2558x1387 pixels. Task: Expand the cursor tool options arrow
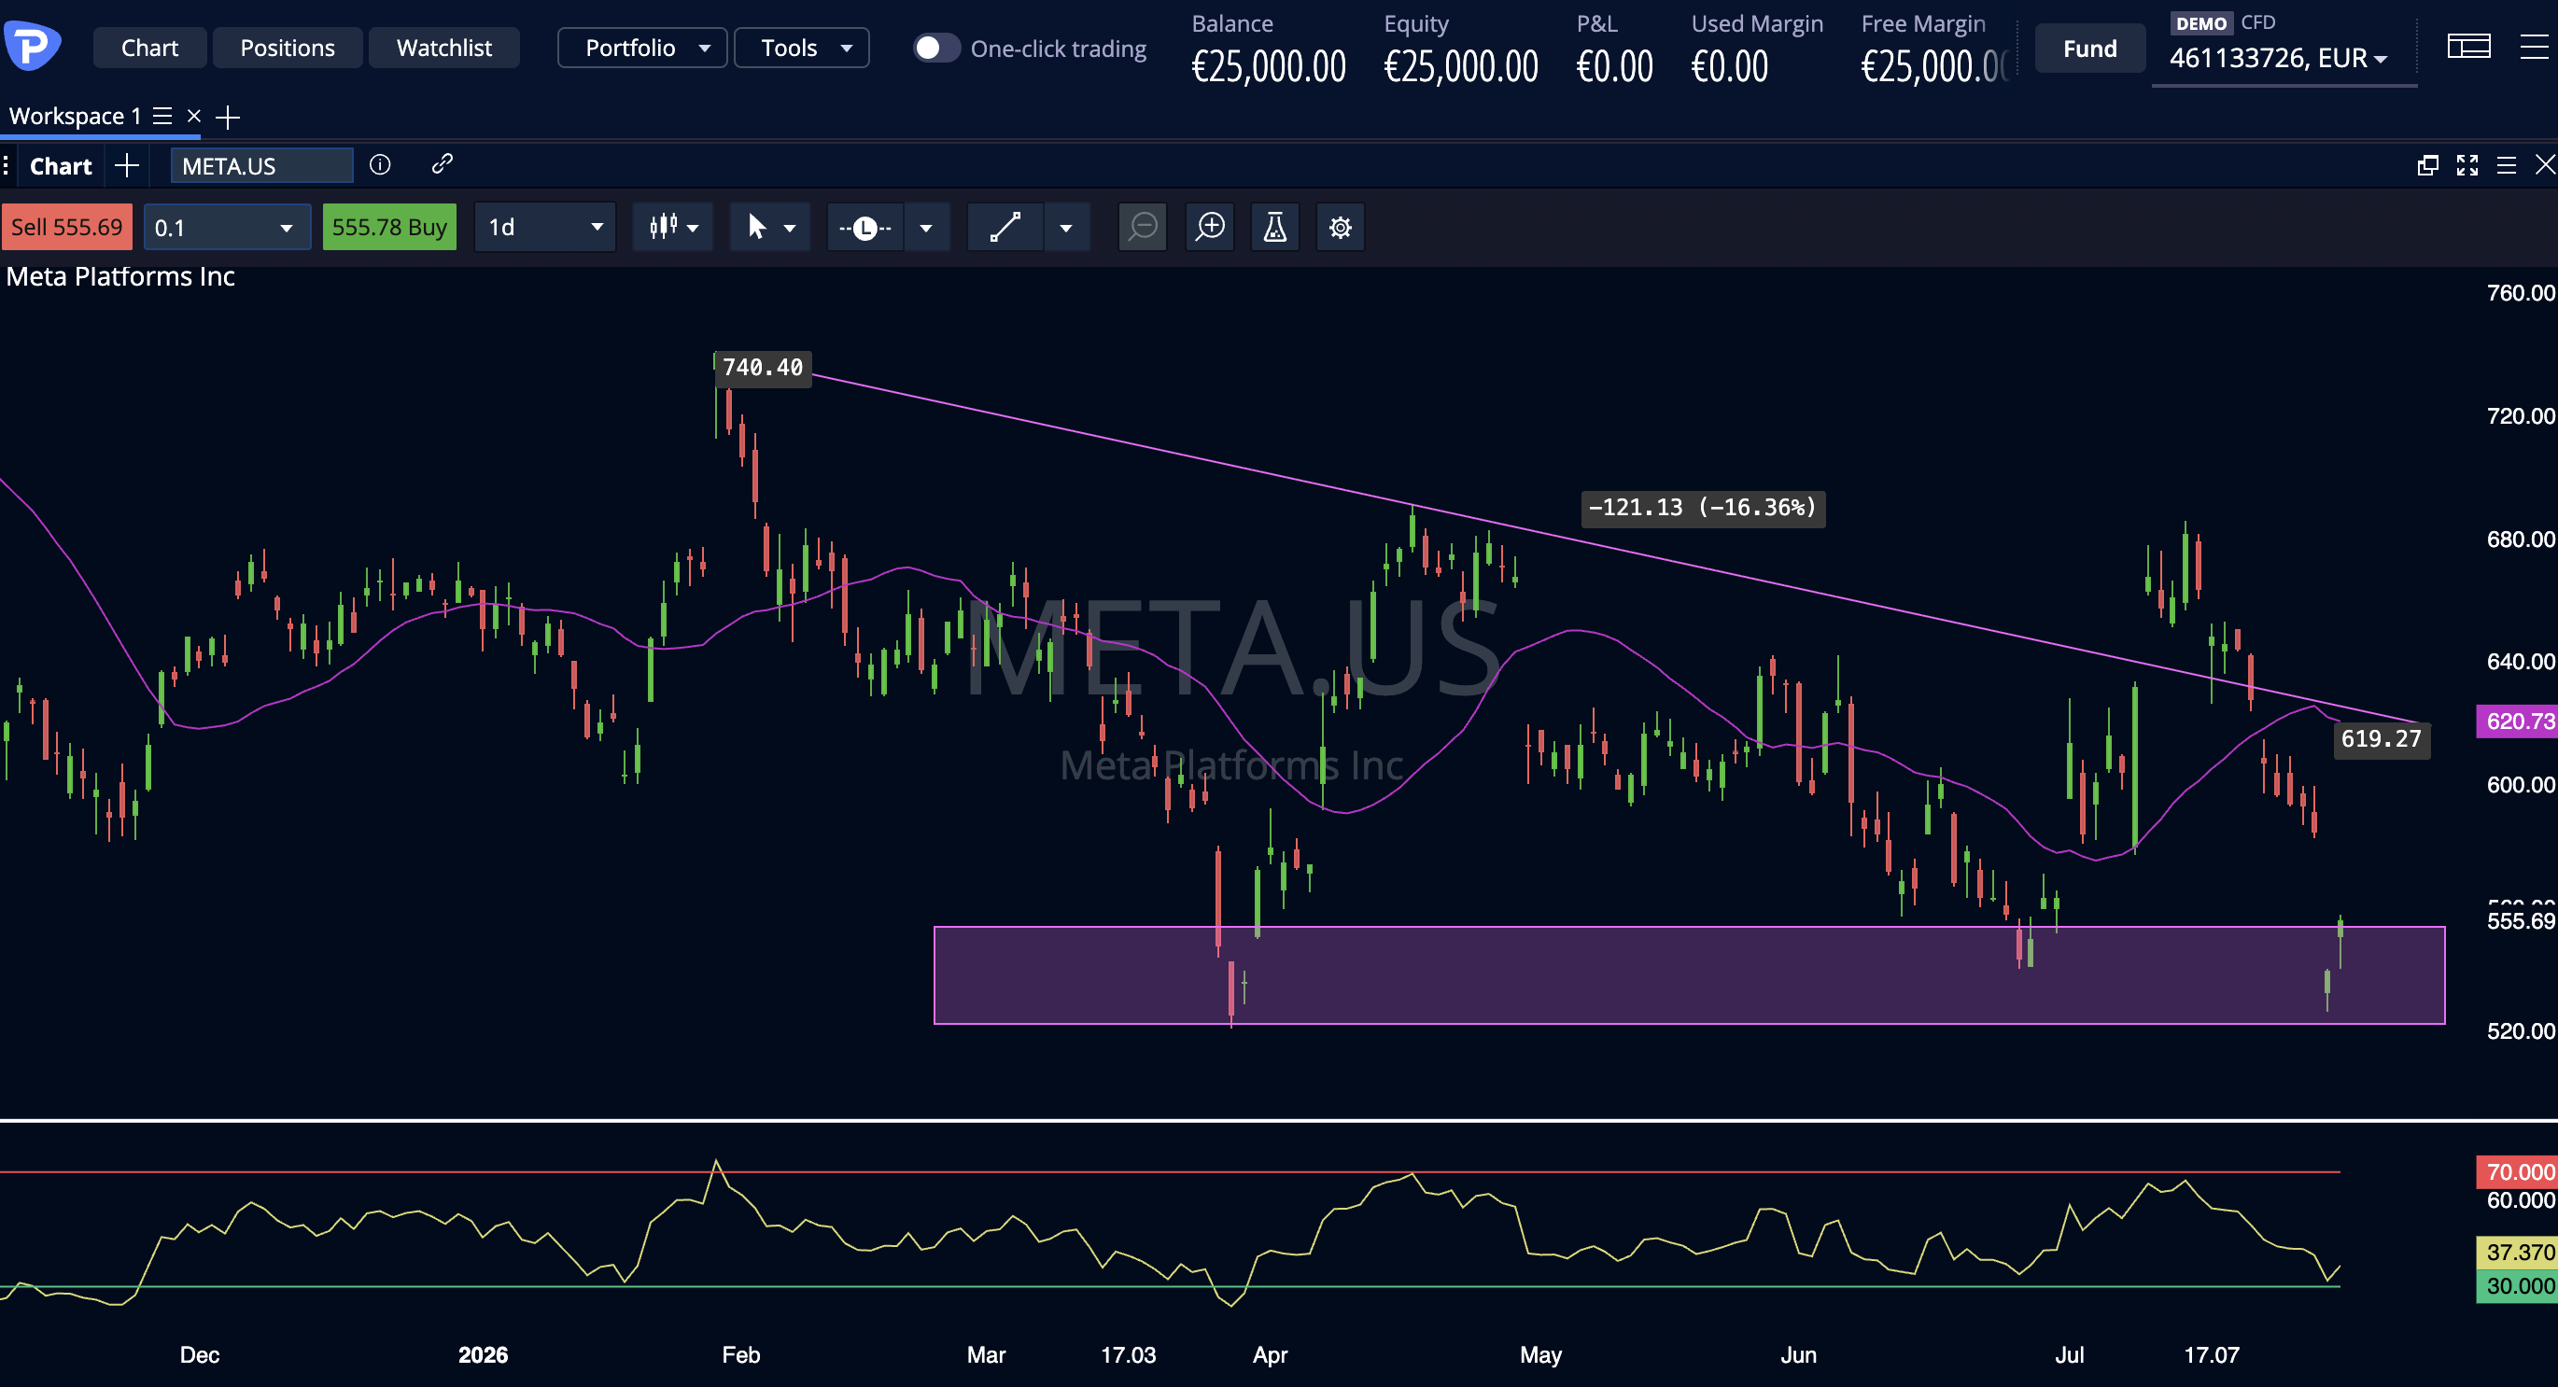[791, 229]
